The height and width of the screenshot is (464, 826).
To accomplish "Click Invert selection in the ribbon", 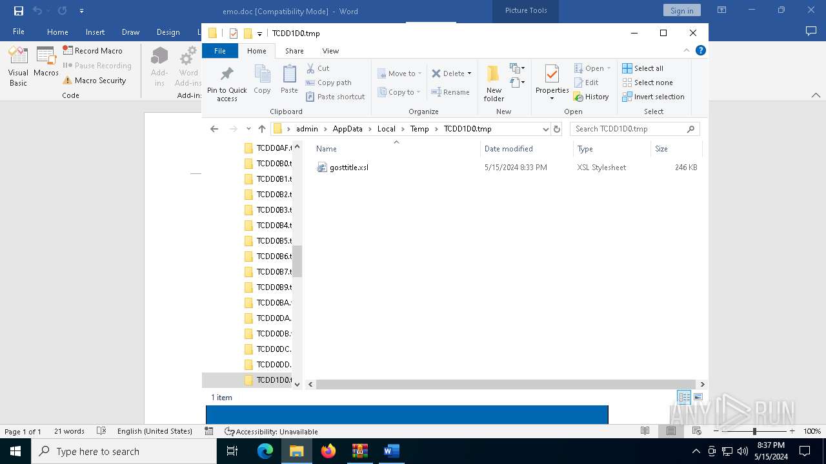I will tap(653, 97).
